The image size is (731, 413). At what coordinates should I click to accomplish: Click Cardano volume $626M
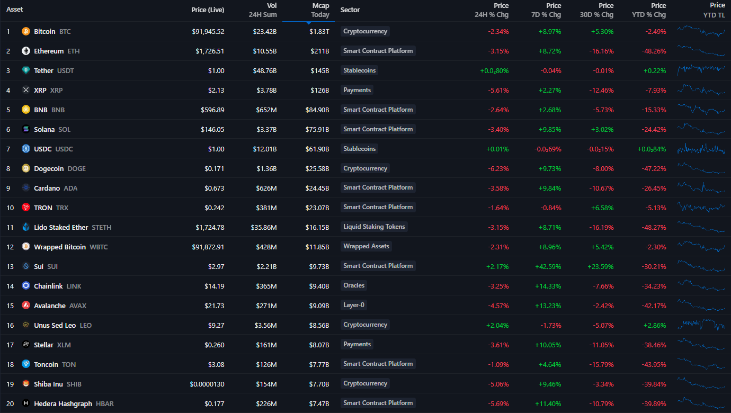267,188
